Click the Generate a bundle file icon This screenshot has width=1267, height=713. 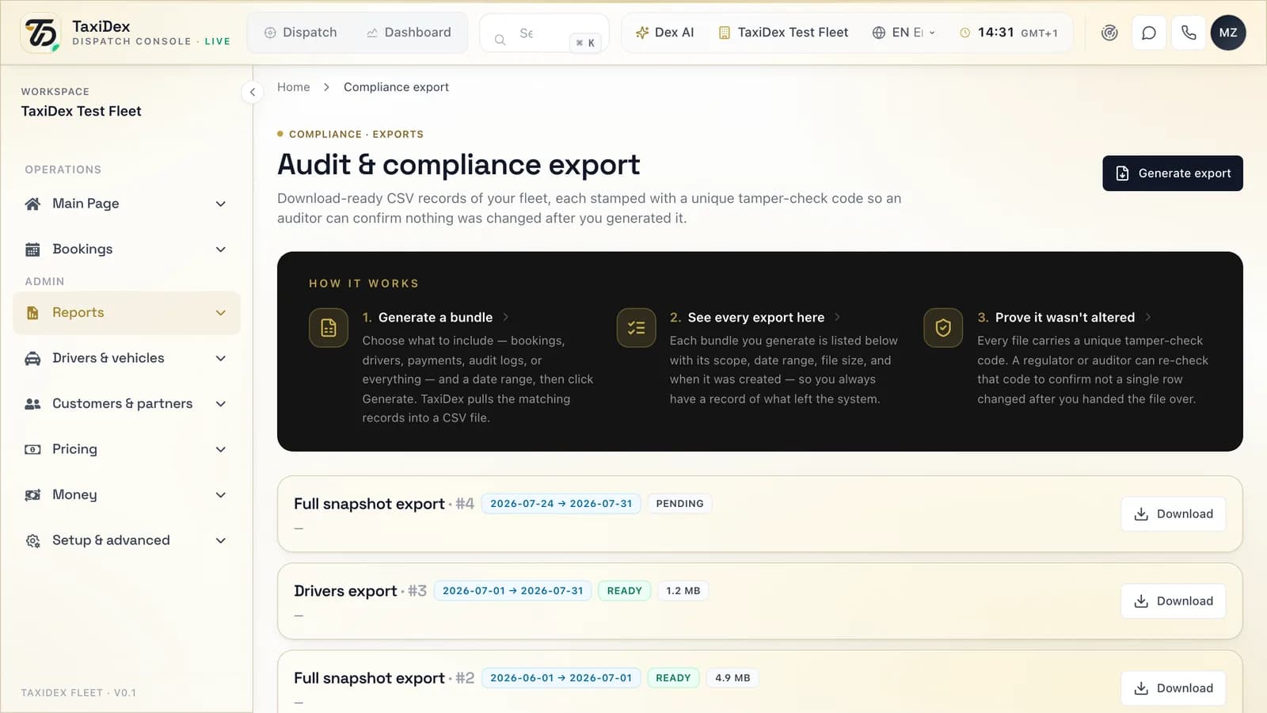pos(329,327)
